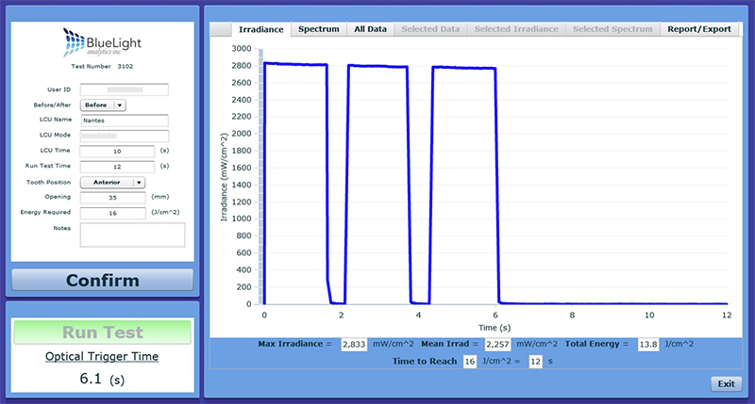Switch to the Spectrum tab
755x404 pixels.
318,29
